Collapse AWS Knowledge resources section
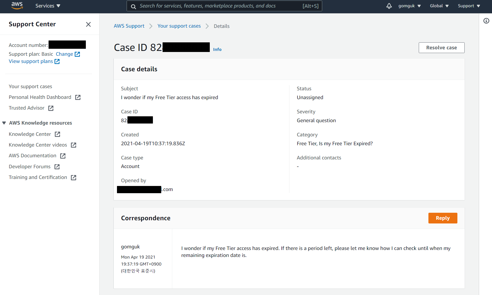 tap(4, 123)
